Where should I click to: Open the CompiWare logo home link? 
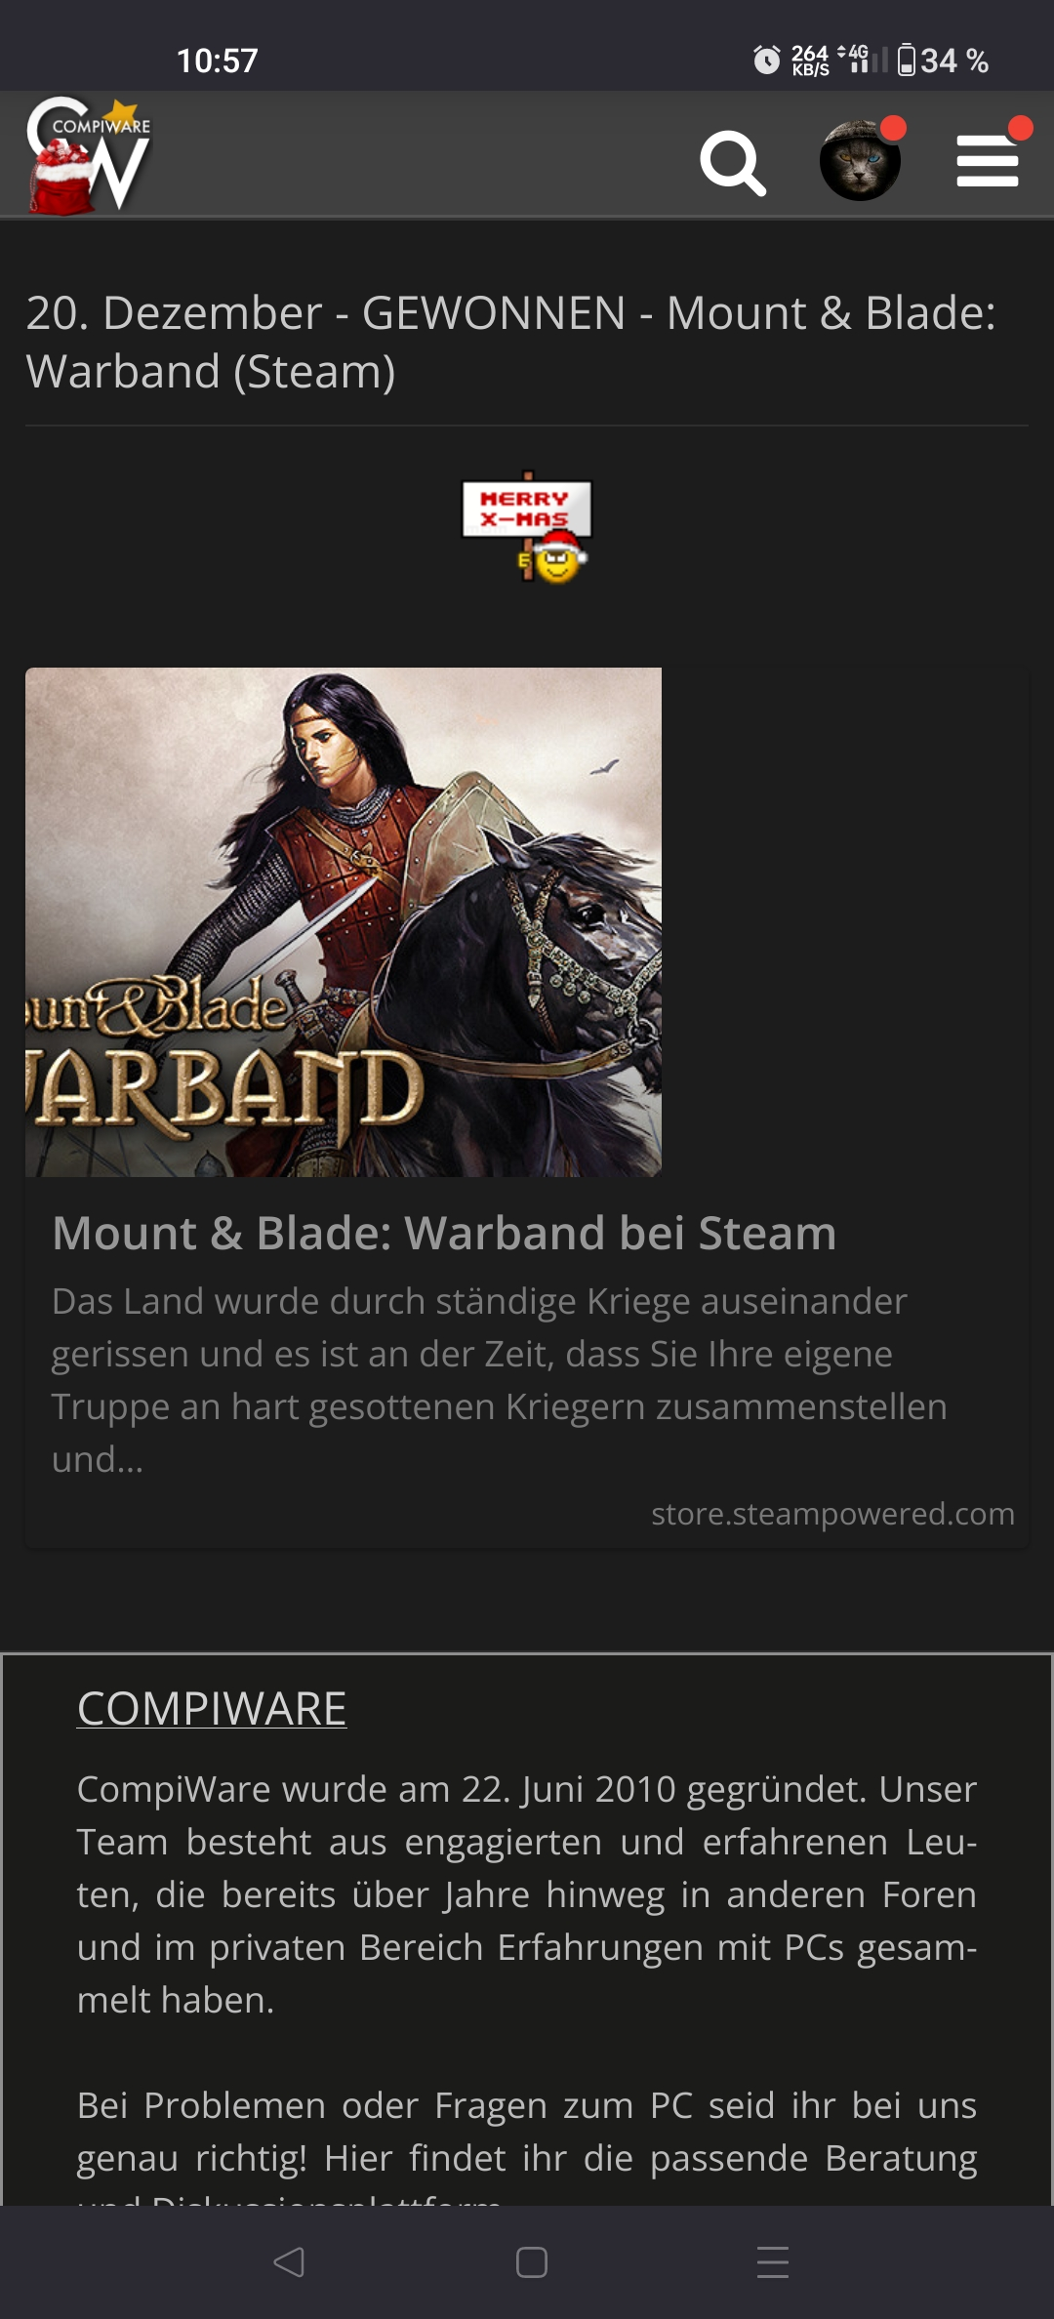click(x=89, y=154)
